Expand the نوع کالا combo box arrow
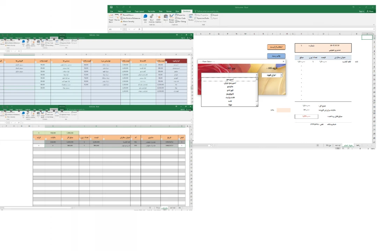The width and height of the screenshot is (377, 251). click(x=257, y=75)
